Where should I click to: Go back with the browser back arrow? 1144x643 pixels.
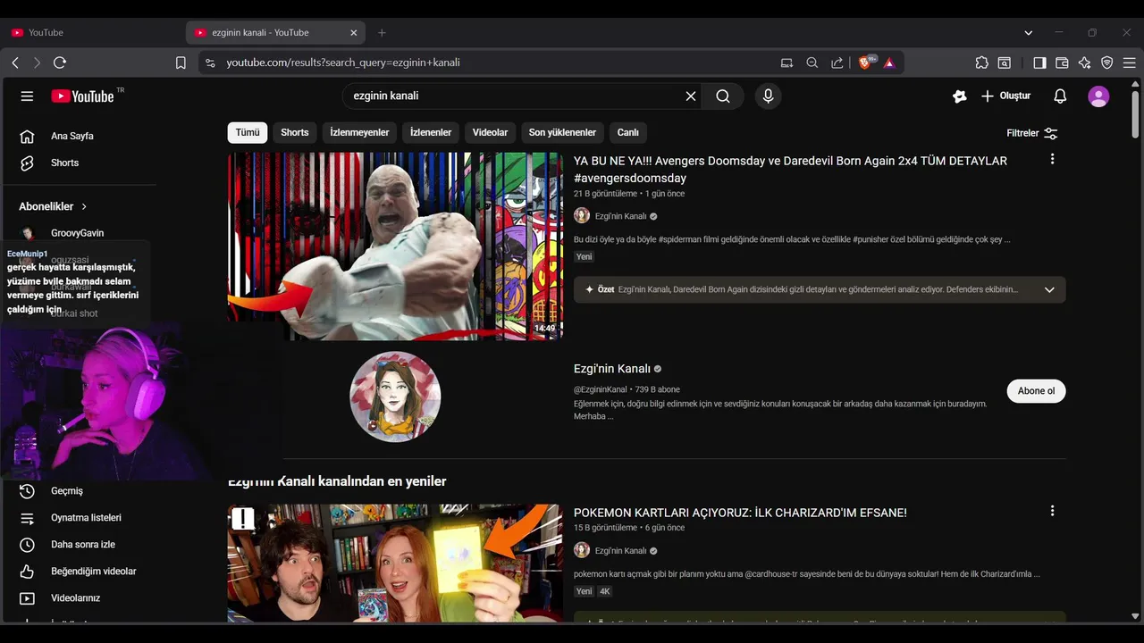click(x=15, y=63)
